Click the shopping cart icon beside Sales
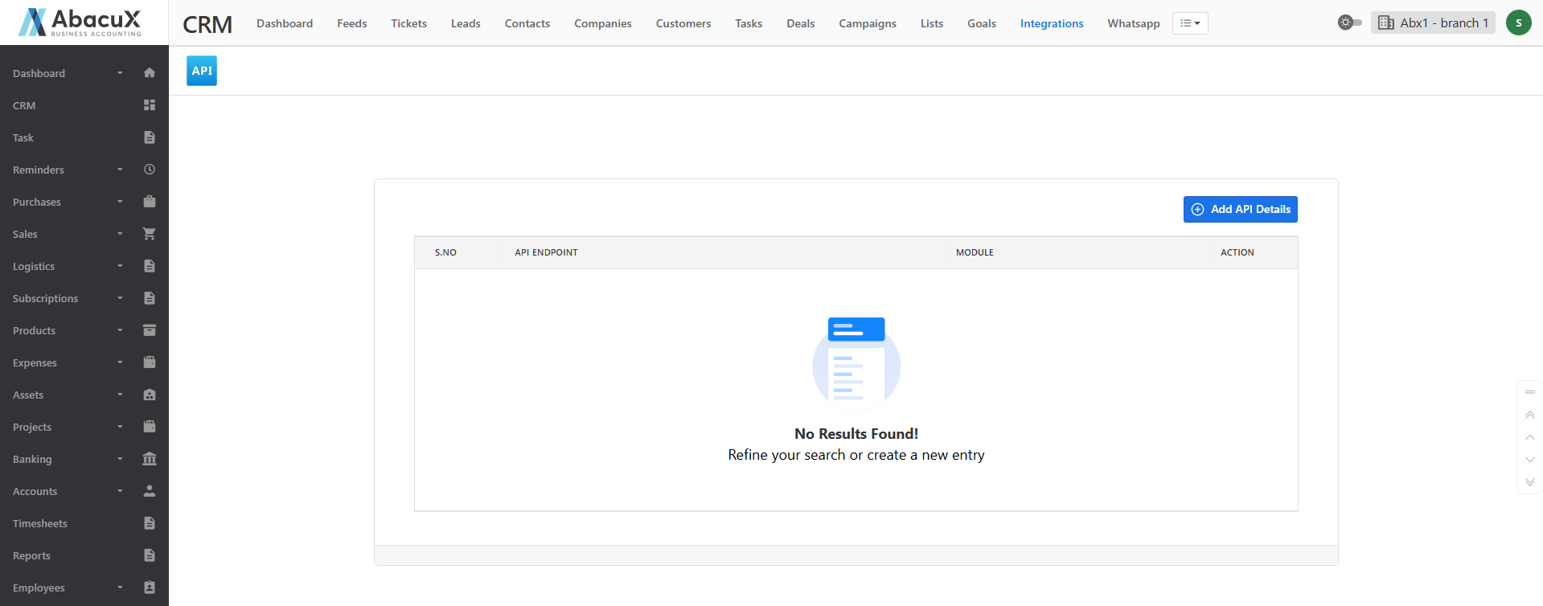The width and height of the screenshot is (1543, 606). (149, 234)
